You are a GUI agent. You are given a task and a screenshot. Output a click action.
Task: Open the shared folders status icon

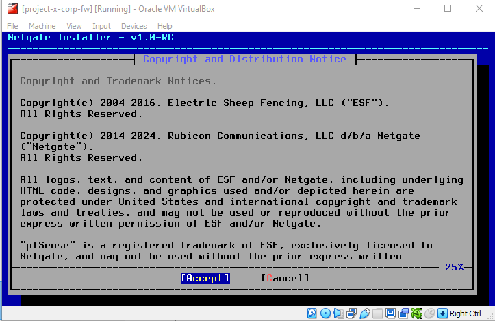[x=377, y=313]
